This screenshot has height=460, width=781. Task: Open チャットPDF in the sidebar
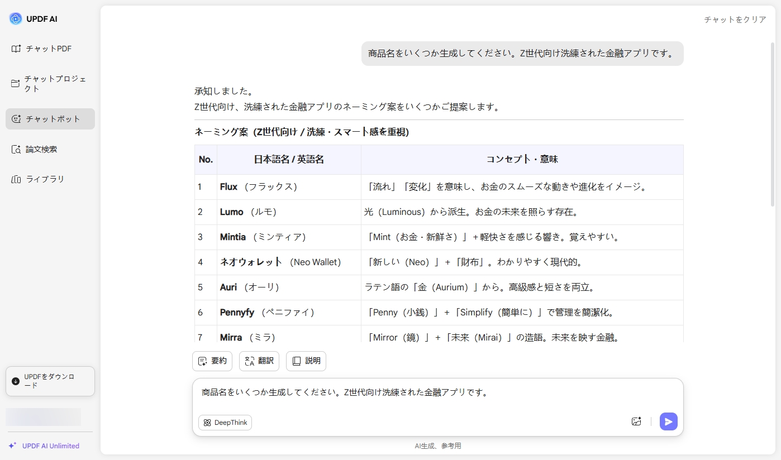[x=50, y=49]
